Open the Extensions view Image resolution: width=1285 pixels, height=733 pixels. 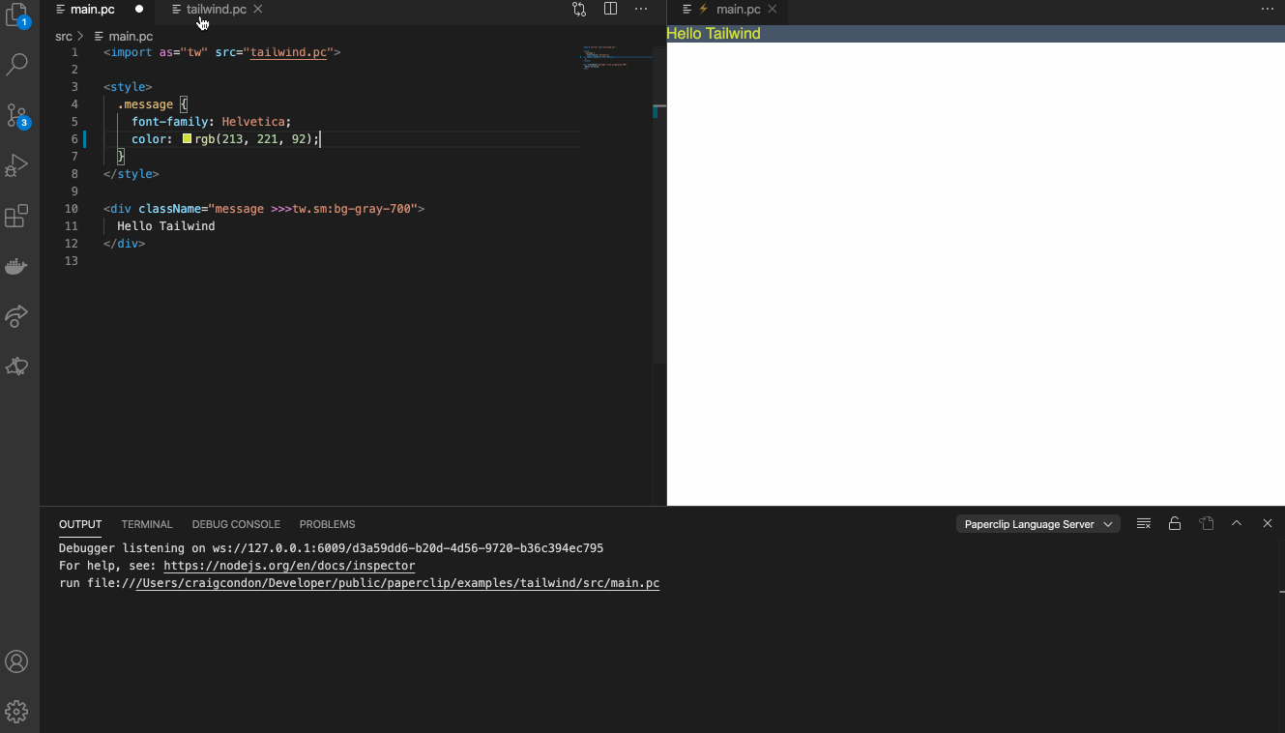(16, 217)
